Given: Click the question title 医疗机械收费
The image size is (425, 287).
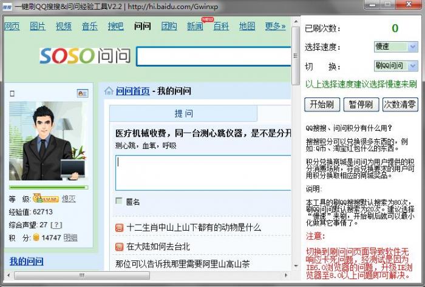Looking at the screenshot, I should [x=203, y=133].
